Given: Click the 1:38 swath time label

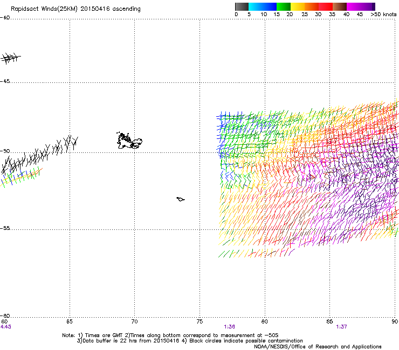Looking at the screenshot, I should coord(229,327).
